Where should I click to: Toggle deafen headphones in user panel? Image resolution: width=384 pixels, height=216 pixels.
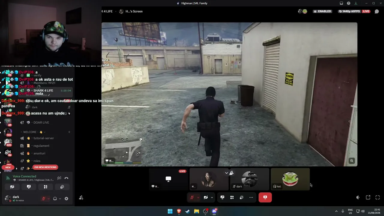55,199
